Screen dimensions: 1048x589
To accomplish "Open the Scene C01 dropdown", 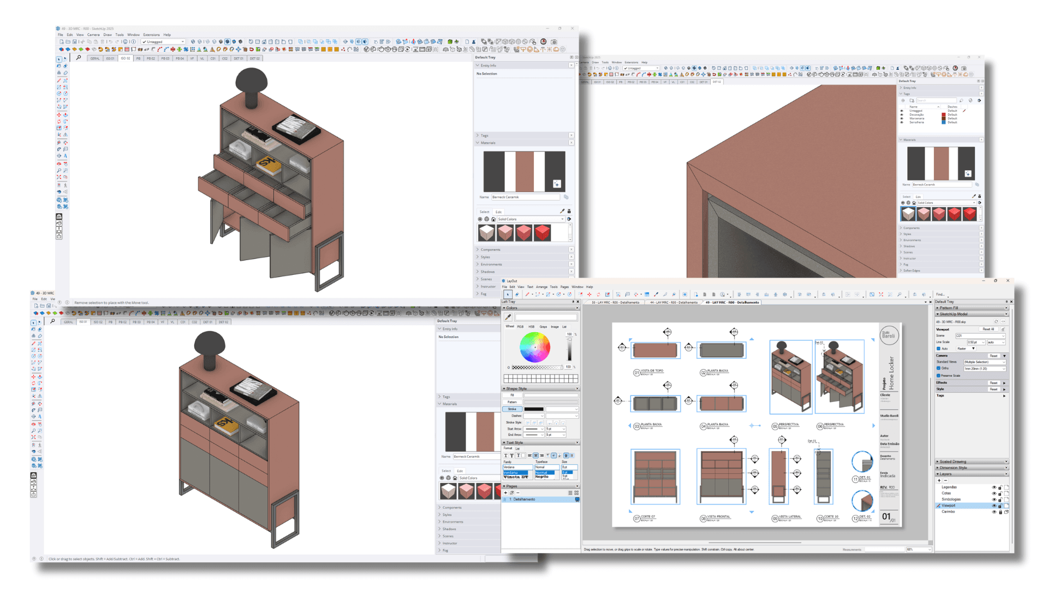I will [980, 336].
